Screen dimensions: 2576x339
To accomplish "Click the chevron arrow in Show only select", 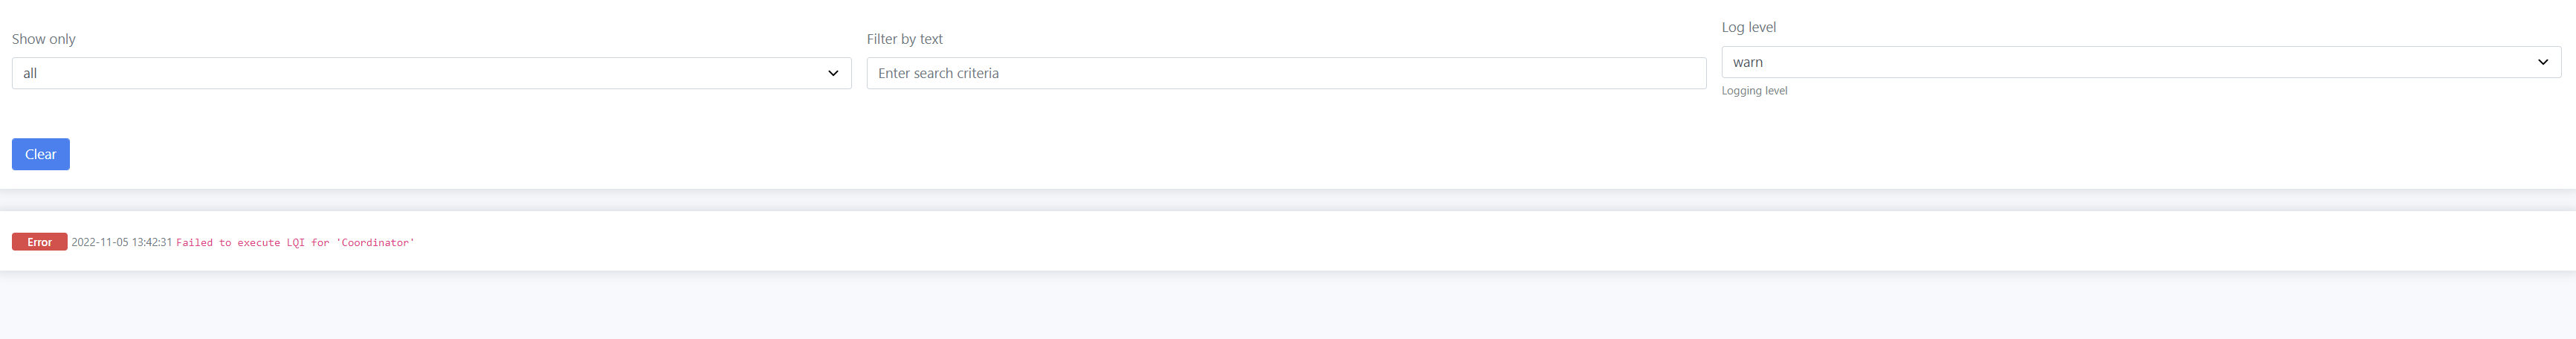I will (x=833, y=73).
